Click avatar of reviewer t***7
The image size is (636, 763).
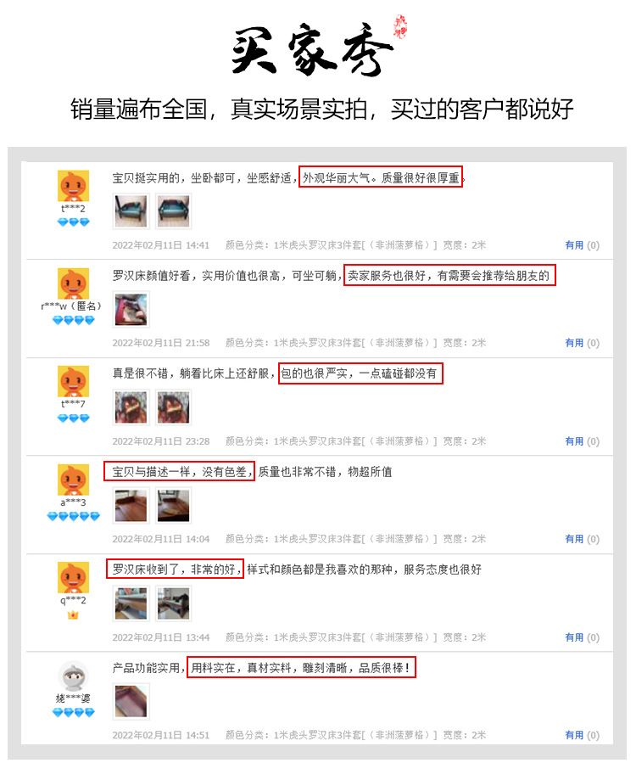tap(74, 381)
